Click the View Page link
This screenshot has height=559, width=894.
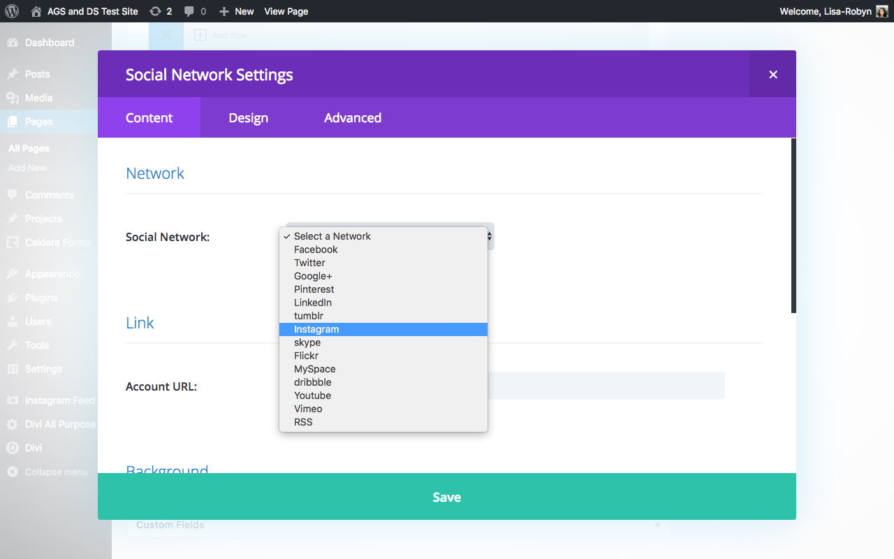click(x=286, y=11)
